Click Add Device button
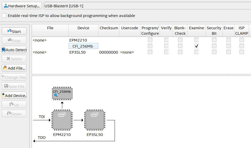251x148 pixels. tap(14, 95)
